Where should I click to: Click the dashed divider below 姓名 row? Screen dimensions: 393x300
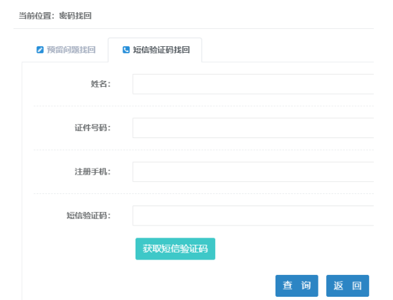pos(193,106)
